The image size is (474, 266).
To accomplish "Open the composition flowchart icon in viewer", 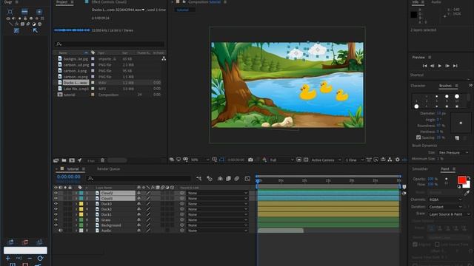I will pos(390,160).
